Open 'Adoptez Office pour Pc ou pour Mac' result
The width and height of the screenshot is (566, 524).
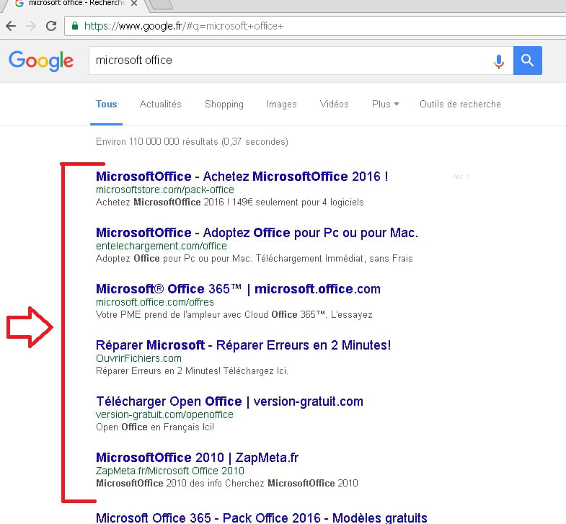(257, 232)
